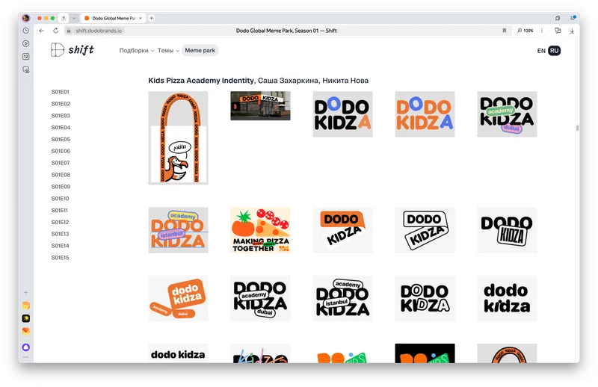
Task: Jump to episode S01E04
Action: point(61,127)
